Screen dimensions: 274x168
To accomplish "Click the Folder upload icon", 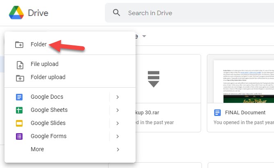I will tap(19, 77).
